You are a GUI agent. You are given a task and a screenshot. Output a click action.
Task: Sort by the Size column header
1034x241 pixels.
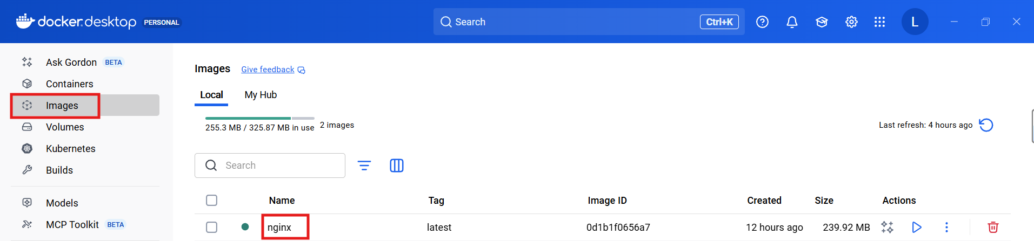click(x=824, y=201)
